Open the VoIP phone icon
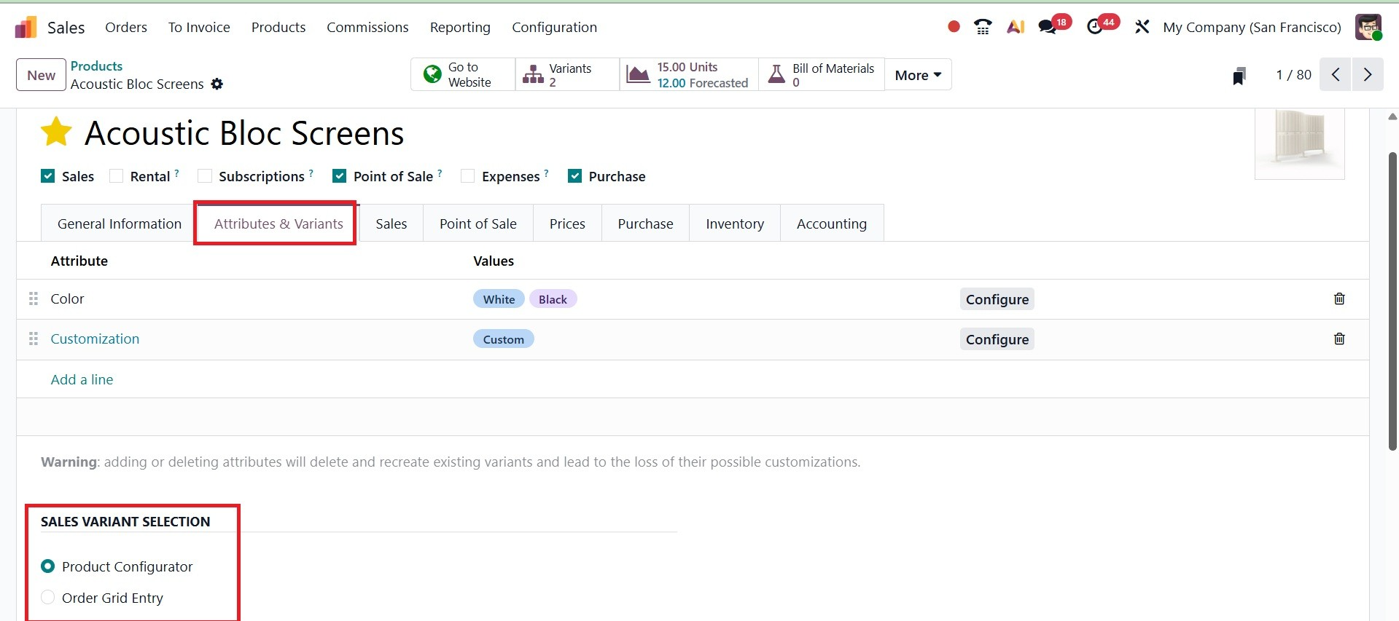This screenshot has width=1399, height=621. (983, 28)
